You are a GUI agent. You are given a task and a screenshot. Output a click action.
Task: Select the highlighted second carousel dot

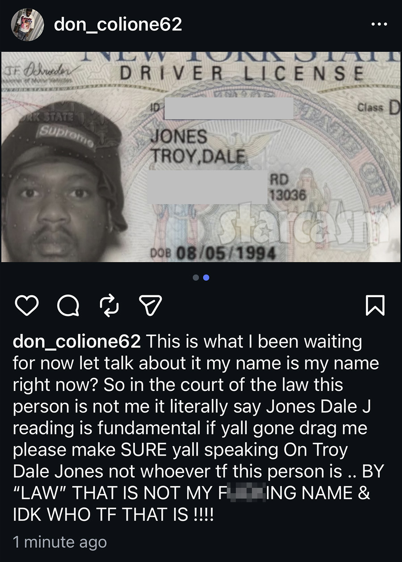click(206, 277)
